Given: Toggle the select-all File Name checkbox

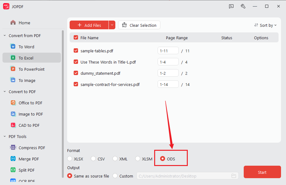Looking at the screenshot, I should coord(76,37).
